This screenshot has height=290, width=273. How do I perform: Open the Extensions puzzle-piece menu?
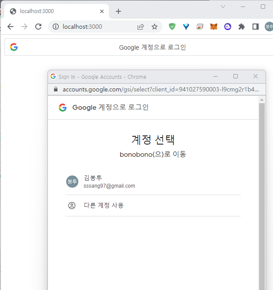242,27
